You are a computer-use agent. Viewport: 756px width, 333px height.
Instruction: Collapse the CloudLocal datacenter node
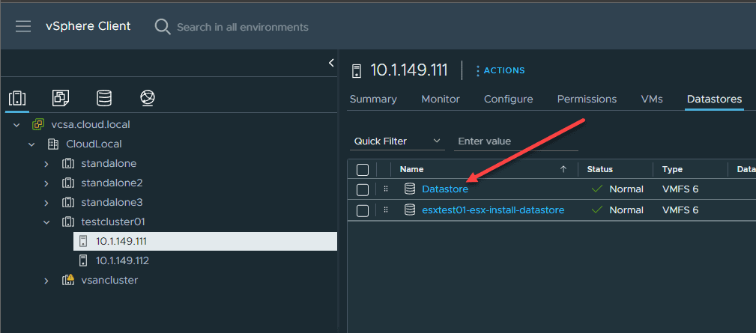click(x=31, y=144)
